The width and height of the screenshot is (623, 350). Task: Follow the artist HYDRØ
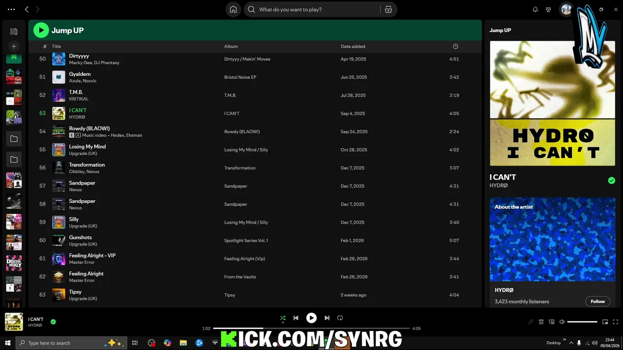(x=598, y=301)
